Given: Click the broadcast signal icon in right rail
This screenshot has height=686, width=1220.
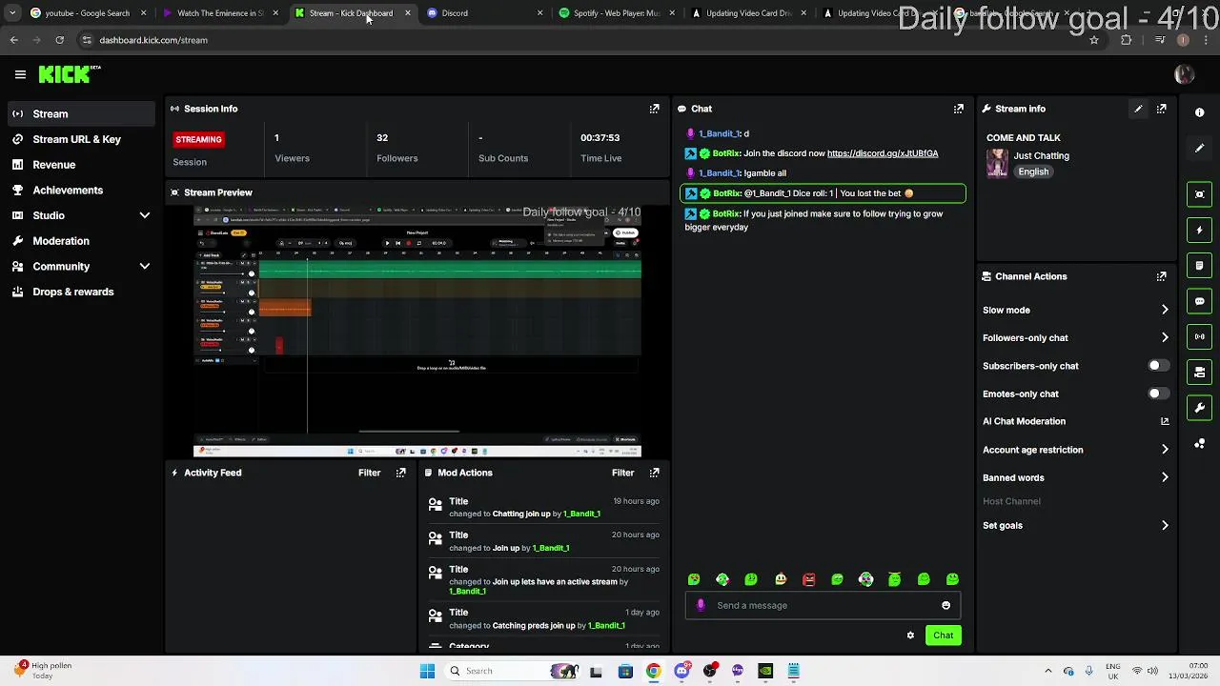Looking at the screenshot, I should pos(1200,336).
